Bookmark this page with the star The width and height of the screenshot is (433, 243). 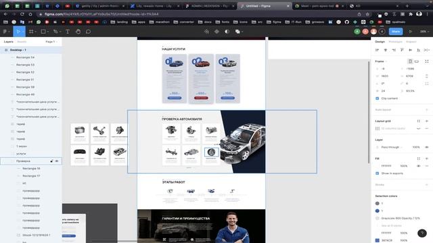[367, 14]
